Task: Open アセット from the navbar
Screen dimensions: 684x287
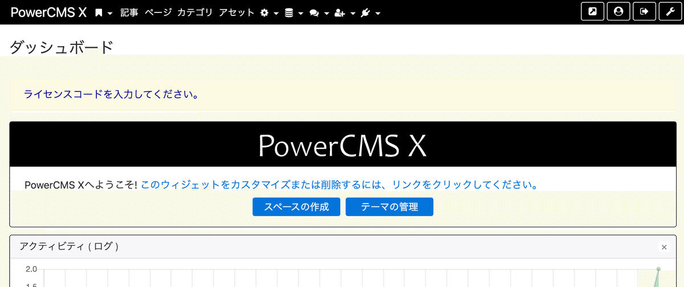Action: (x=237, y=13)
